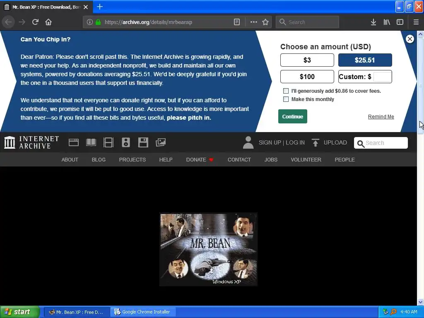Click the Internet Archive logo

point(31,142)
